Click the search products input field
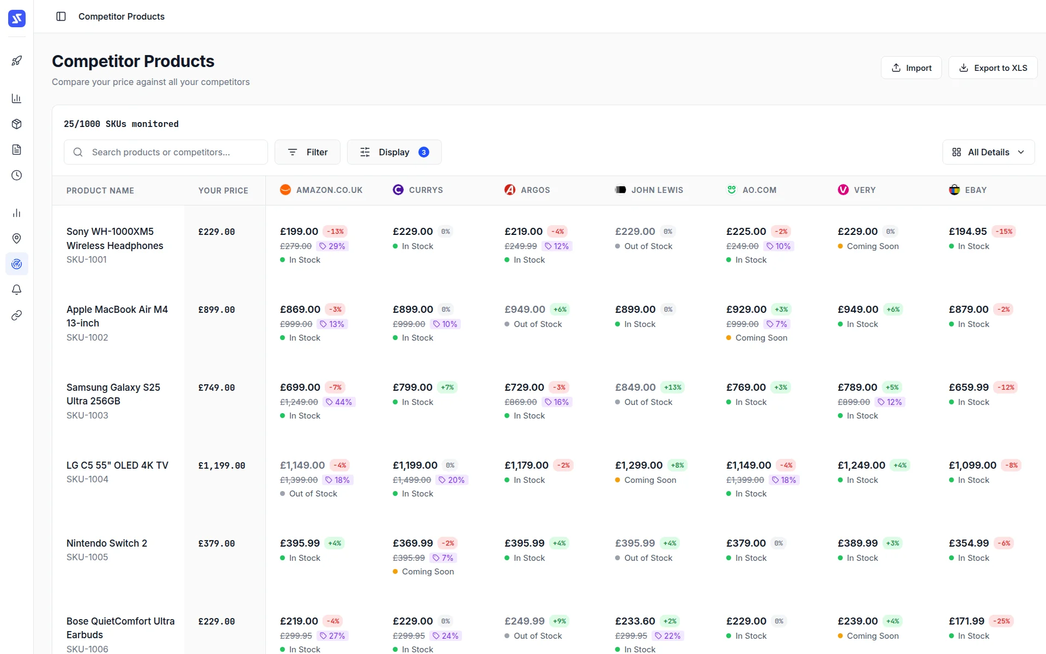 [166, 152]
